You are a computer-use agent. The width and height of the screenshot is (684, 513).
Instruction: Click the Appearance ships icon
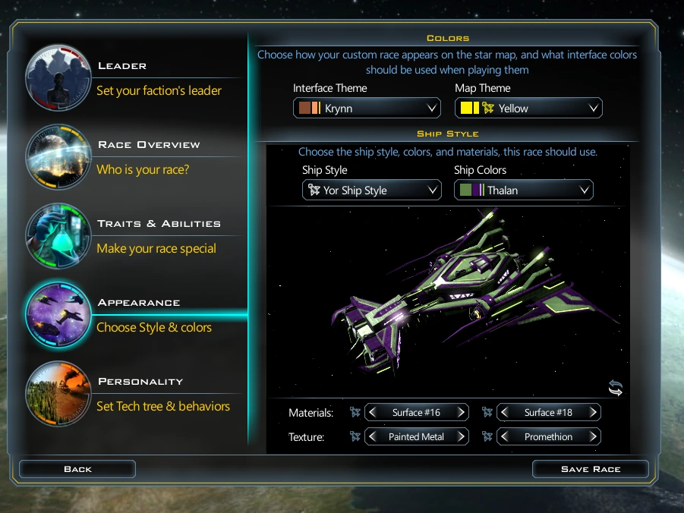pos(58,314)
